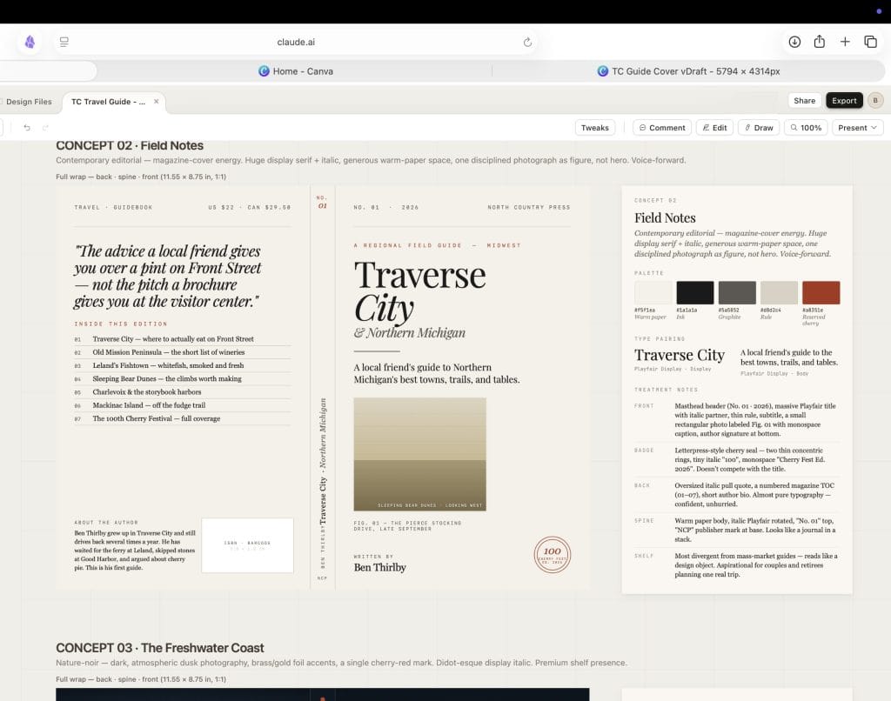
Task: Click the browser extension icon left of address bar
Action: point(30,42)
